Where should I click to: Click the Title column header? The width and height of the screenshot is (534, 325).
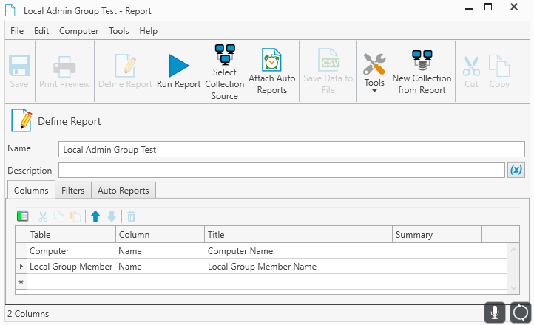297,235
